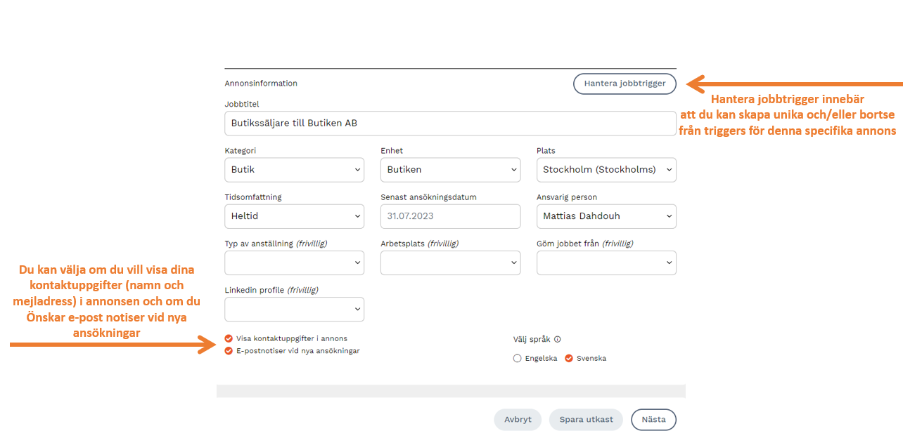Disable E-postnotiser vid nya ansökningar

[x=229, y=351]
